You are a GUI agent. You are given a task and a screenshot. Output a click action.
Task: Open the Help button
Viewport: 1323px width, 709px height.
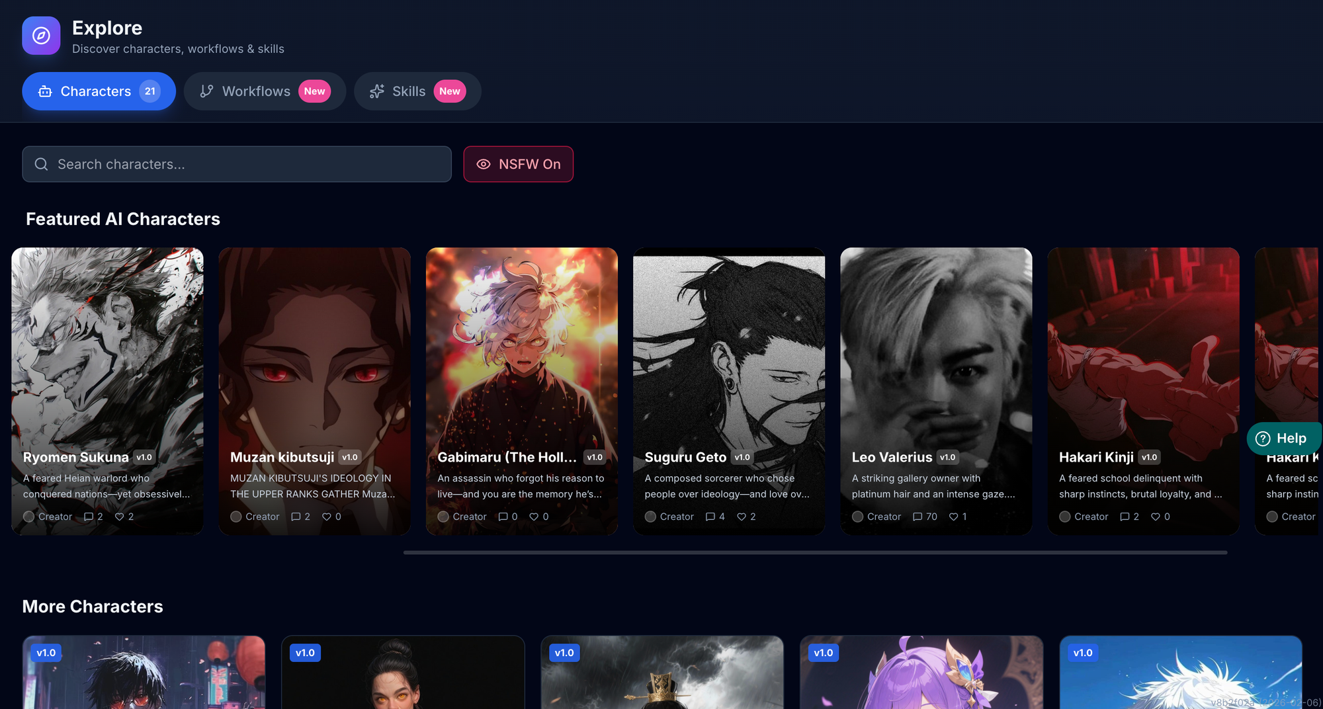click(1282, 438)
